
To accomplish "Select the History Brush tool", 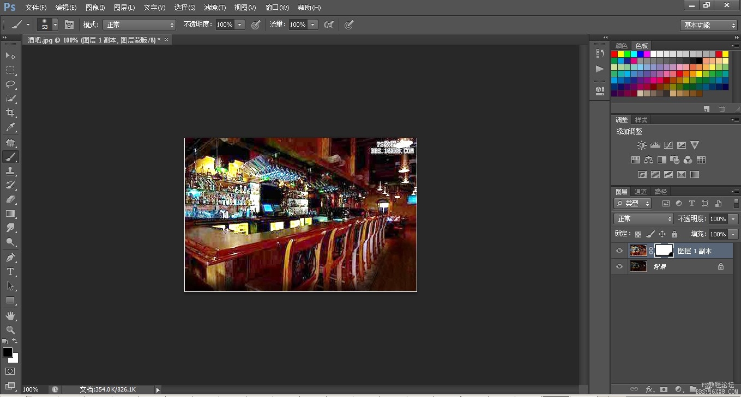I will (10, 185).
